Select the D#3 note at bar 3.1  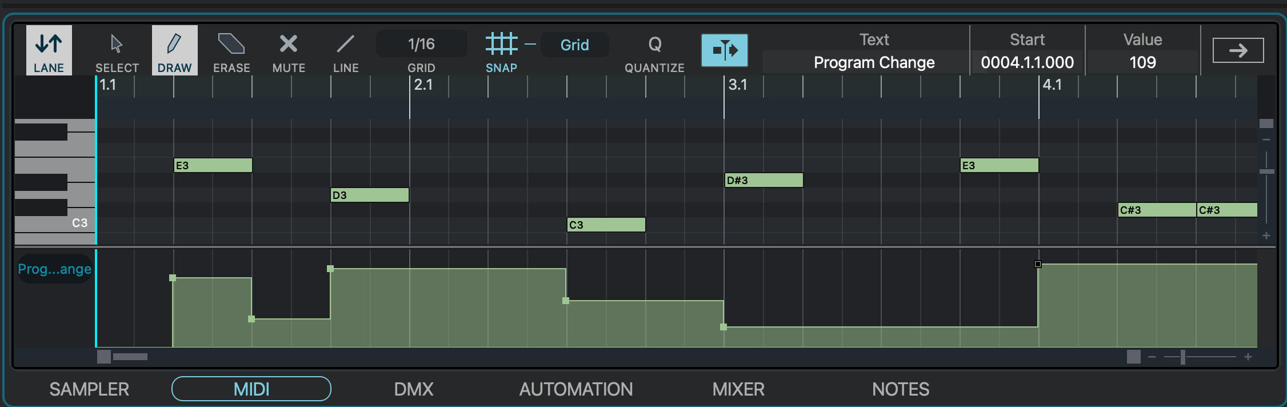[x=764, y=181]
